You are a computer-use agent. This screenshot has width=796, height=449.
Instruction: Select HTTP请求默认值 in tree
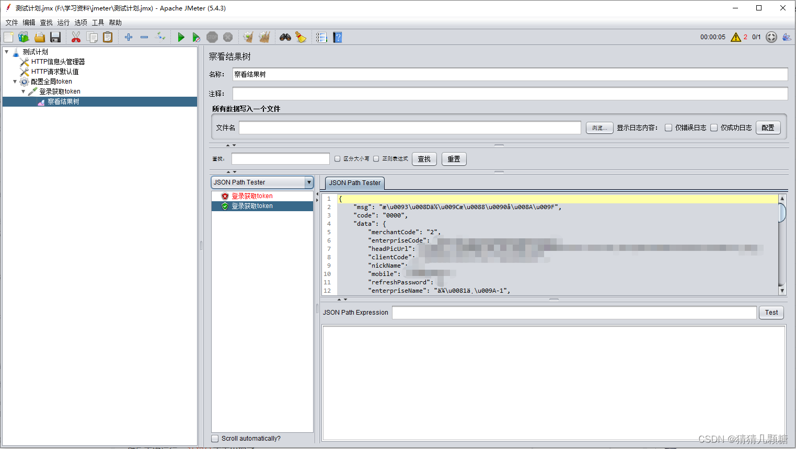pyautogui.click(x=54, y=72)
